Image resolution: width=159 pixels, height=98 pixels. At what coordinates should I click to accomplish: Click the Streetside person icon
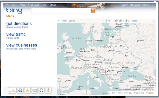pos(126,21)
